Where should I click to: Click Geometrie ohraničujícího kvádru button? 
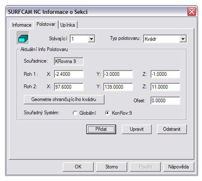(64, 100)
